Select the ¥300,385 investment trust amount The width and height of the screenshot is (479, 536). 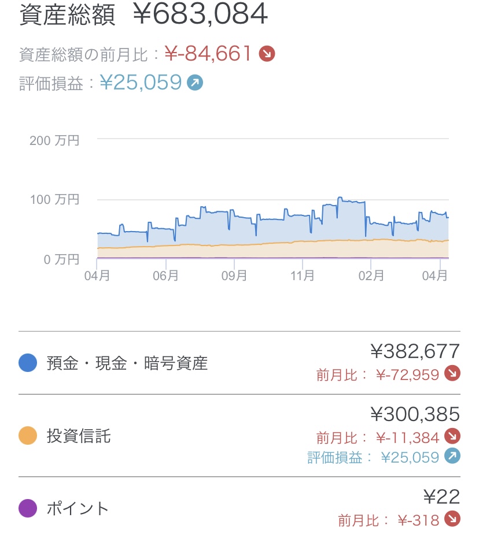415,414
